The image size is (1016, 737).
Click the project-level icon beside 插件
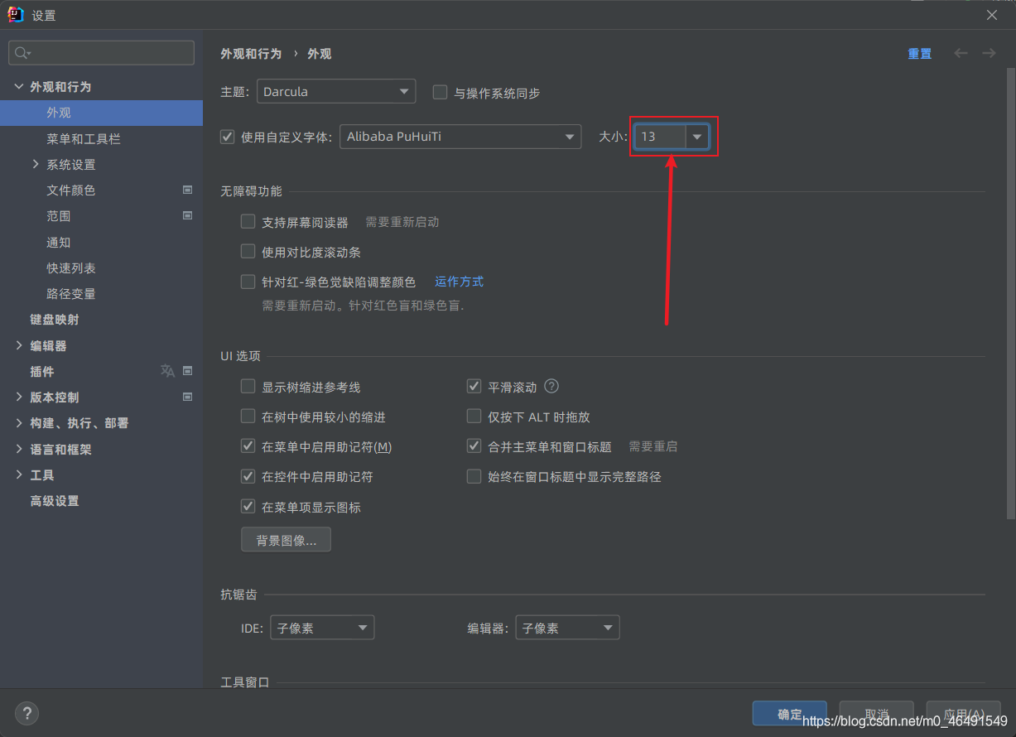coord(187,371)
